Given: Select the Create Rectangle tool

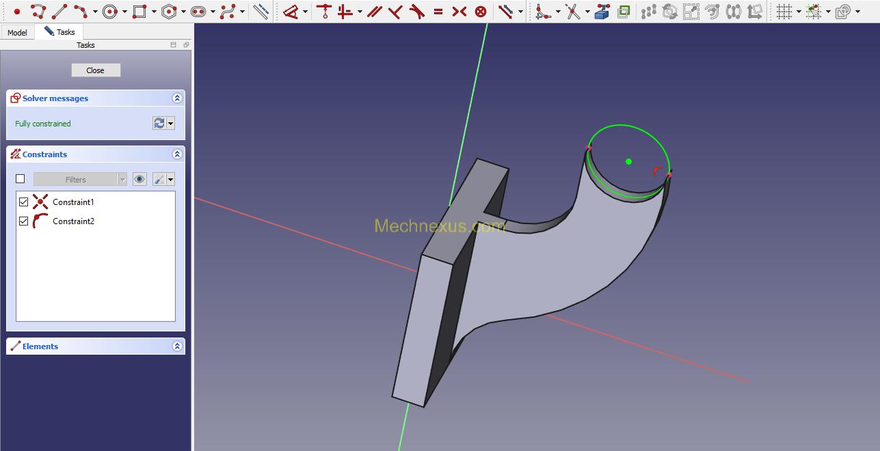Looking at the screenshot, I should (x=139, y=12).
